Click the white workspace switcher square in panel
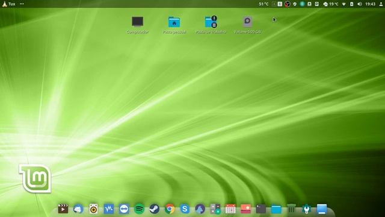385x217 pixels. [x=280, y=4]
